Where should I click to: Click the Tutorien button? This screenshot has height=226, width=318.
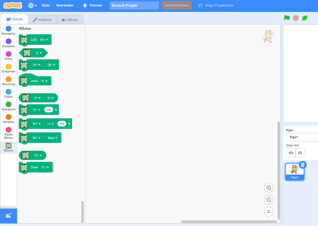click(92, 5)
